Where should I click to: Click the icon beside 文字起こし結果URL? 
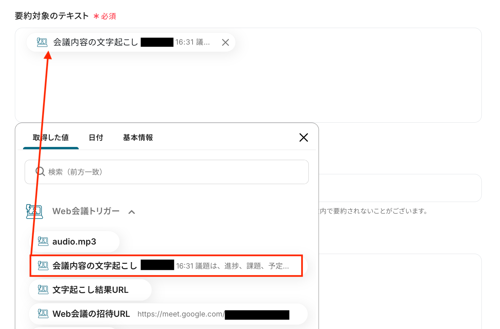point(43,289)
